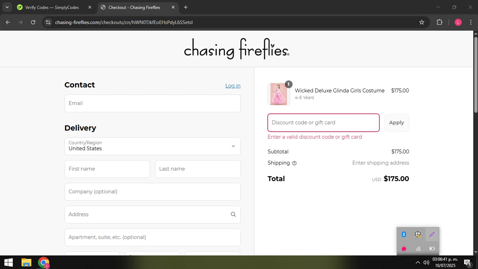Open File Explorer from taskbar

(26, 263)
